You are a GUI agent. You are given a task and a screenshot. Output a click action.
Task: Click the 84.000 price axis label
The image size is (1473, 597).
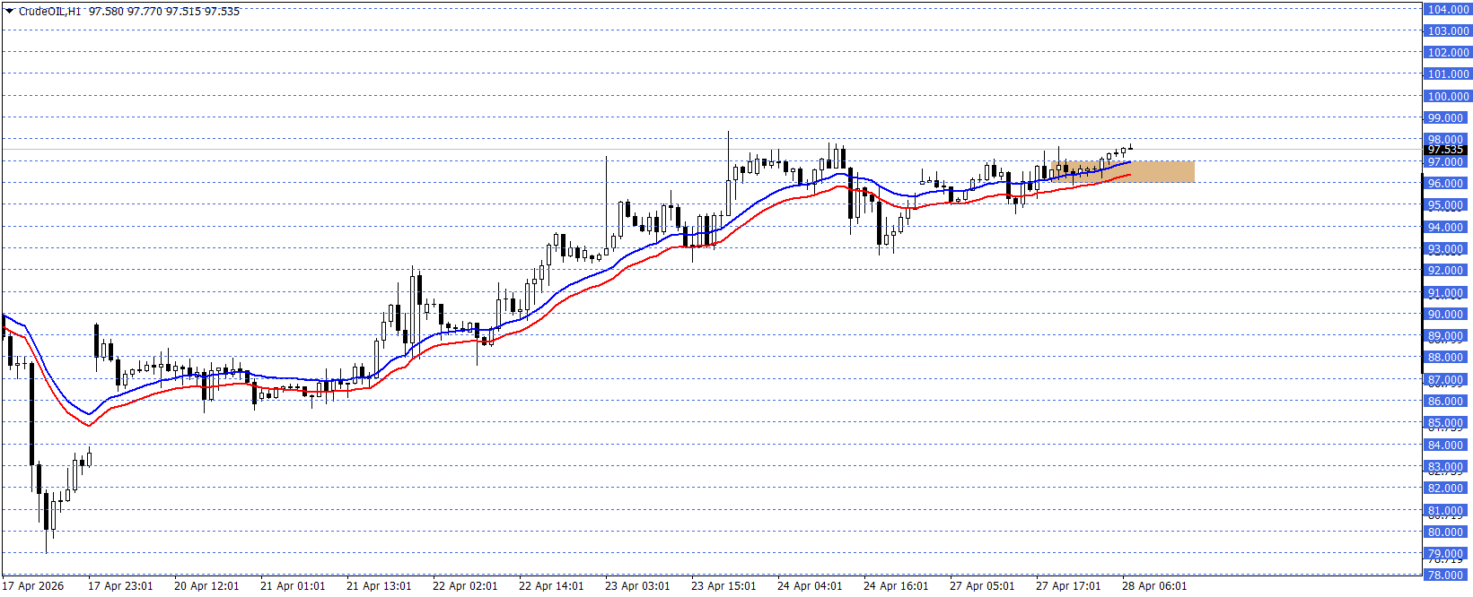(1446, 446)
